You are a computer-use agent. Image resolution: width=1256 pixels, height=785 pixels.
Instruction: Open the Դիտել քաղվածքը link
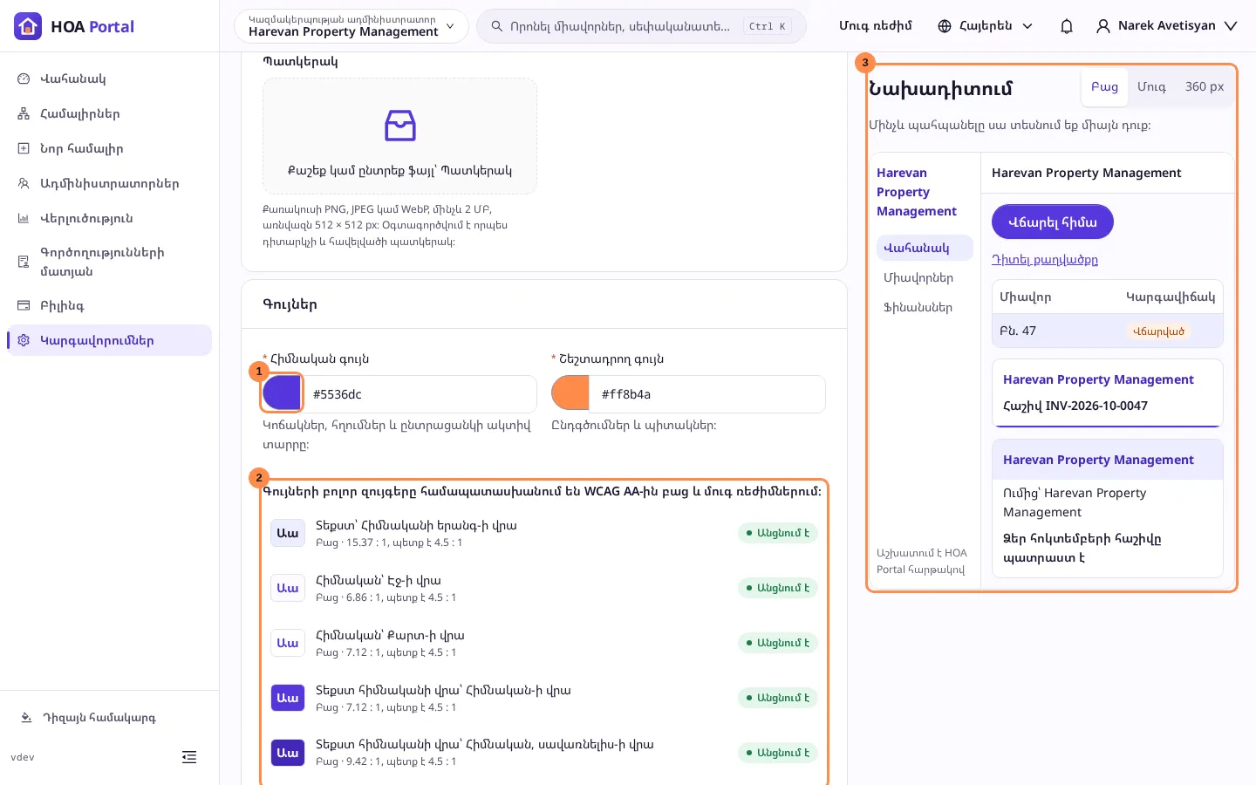click(x=1045, y=260)
